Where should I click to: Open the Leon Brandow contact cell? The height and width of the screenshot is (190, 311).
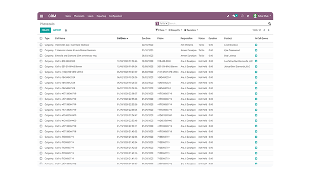231,45
